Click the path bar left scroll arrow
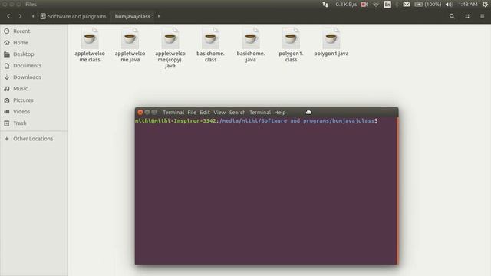Screen dimensions: 491x276 pos(33,16)
